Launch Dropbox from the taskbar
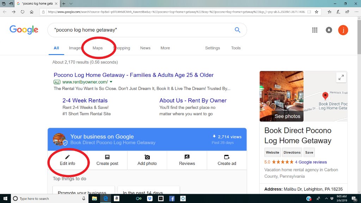 pos(149,198)
